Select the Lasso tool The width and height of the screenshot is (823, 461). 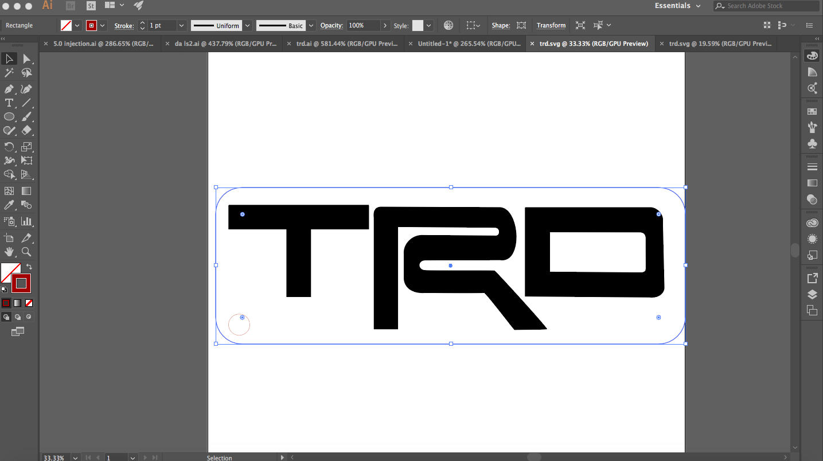pyautogui.click(x=26, y=73)
